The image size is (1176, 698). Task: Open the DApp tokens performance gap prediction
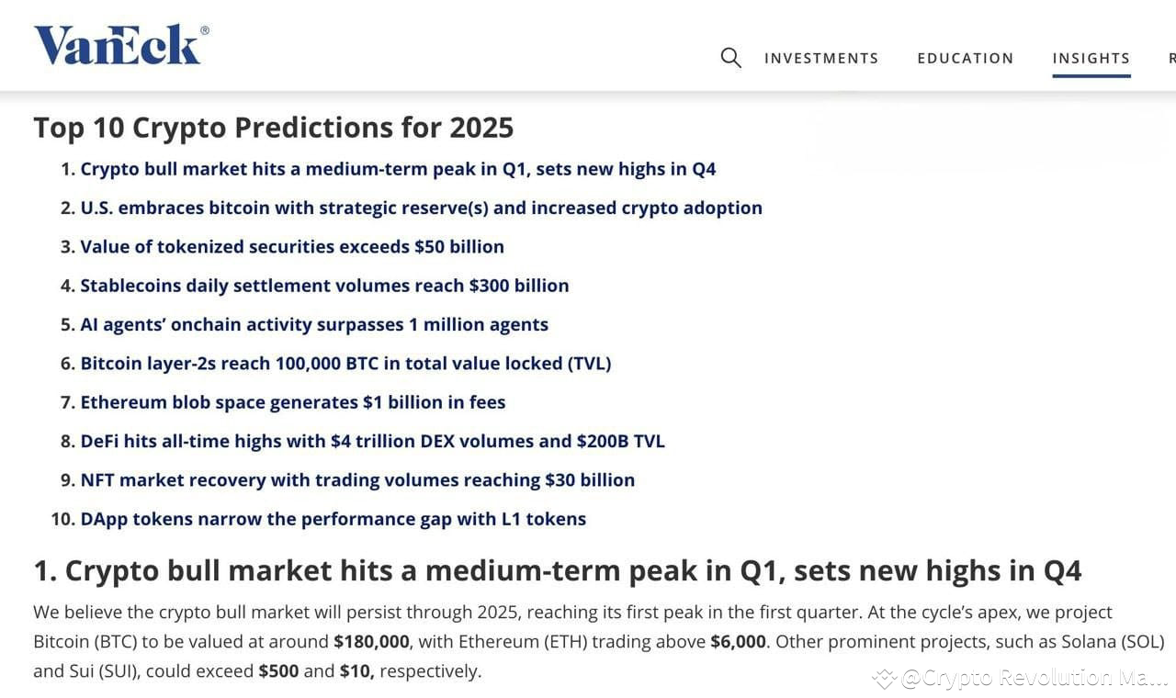[x=333, y=518]
